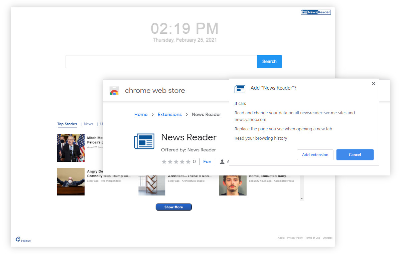Image resolution: width=401 pixels, height=254 pixels.
Task: Close the Add News Reader dialog
Action: pyautogui.click(x=373, y=84)
